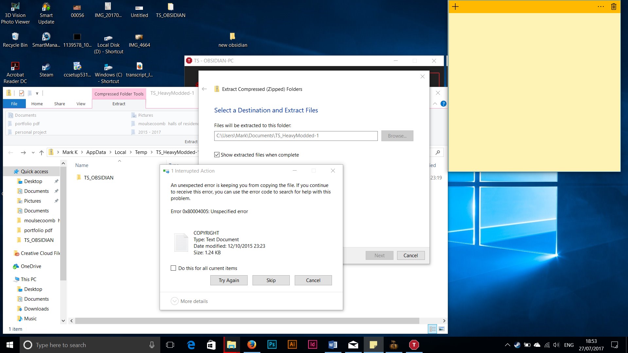The image size is (628, 353).
Task: Click the Try Again button
Action: coord(229,280)
